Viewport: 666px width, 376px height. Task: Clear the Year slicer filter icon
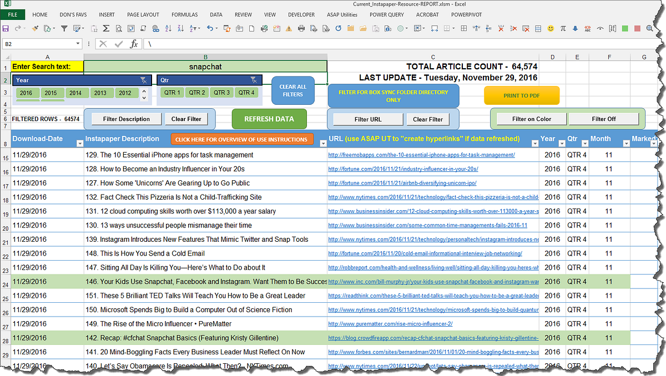(143, 80)
